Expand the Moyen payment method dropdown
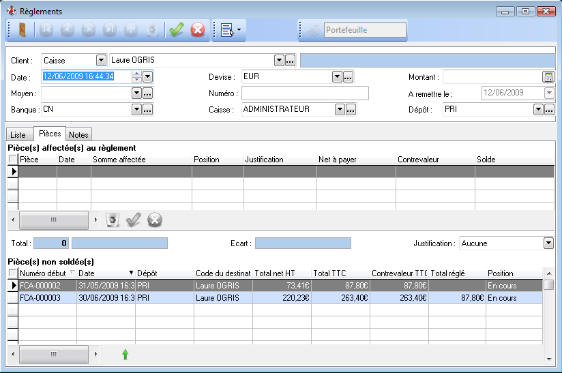The width and height of the screenshot is (562, 373). click(x=136, y=93)
